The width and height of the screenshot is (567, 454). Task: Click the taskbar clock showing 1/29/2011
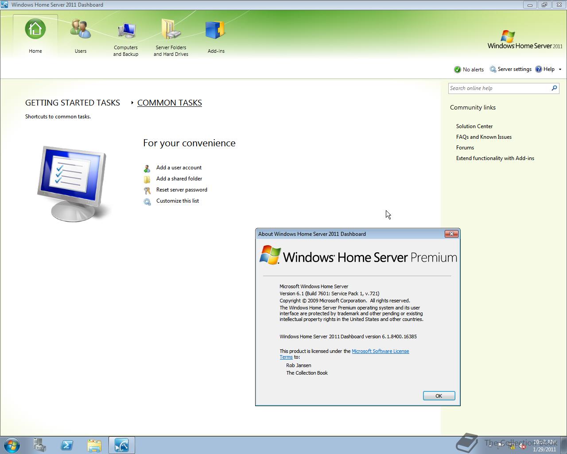click(544, 446)
